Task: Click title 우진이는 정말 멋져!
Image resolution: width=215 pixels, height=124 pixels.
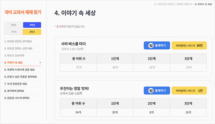Action: tap(74, 88)
